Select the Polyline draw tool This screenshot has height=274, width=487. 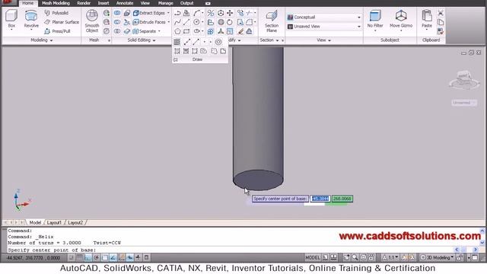click(177, 13)
